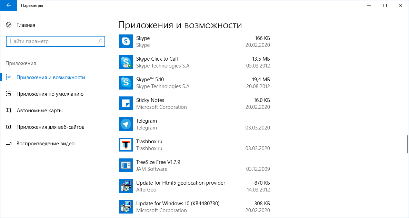
Task: Select the Trashbox.ru app name
Action: click(x=149, y=142)
